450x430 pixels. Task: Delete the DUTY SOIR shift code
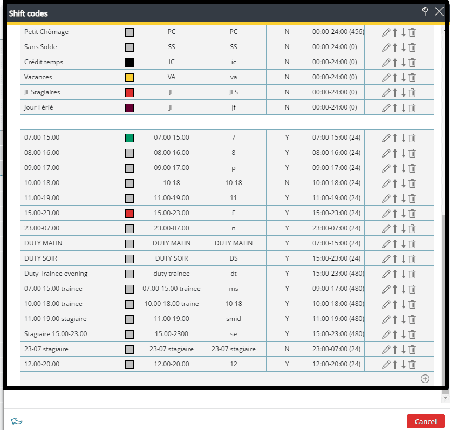[412, 258]
